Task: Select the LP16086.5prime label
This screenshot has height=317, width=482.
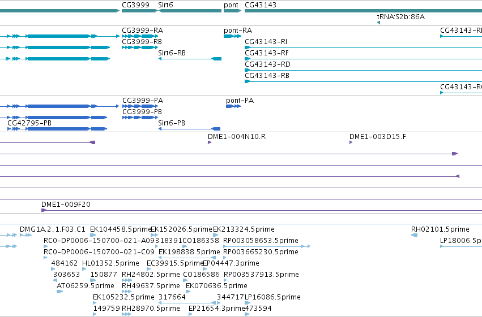Action: (x=272, y=297)
